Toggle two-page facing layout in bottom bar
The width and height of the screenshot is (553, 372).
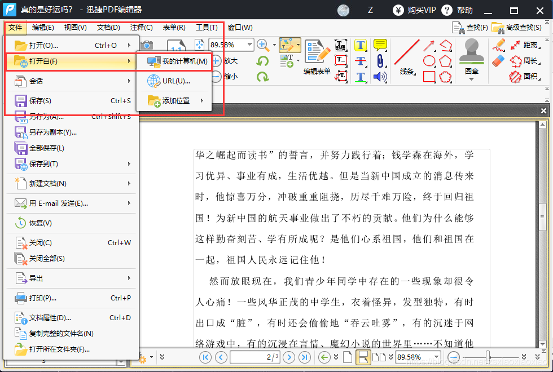coord(379,357)
